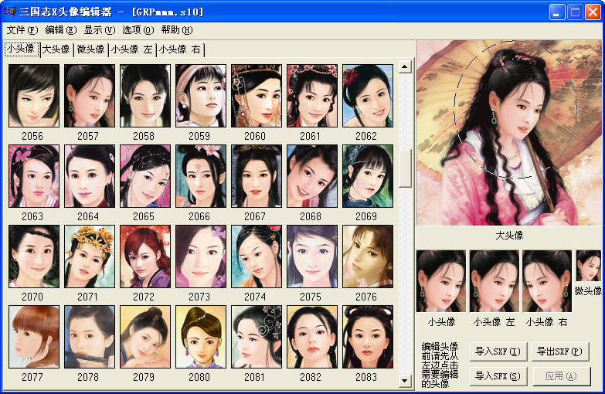Select portrait thumbnail 2061
This screenshot has height=394, width=605.
pyautogui.click(x=311, y=96)
